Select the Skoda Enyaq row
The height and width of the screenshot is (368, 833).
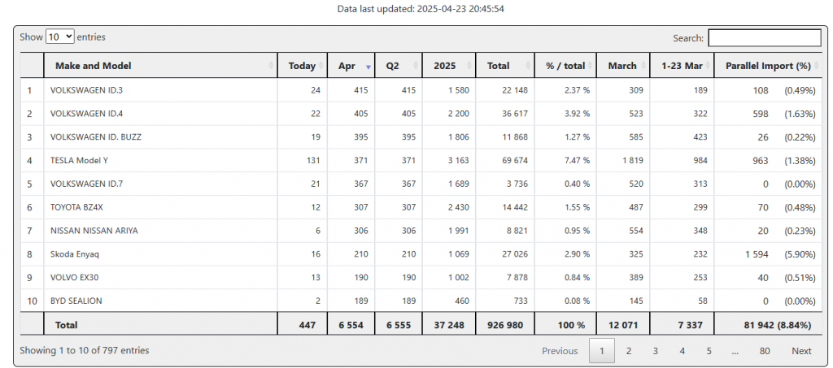coord(75,254)
